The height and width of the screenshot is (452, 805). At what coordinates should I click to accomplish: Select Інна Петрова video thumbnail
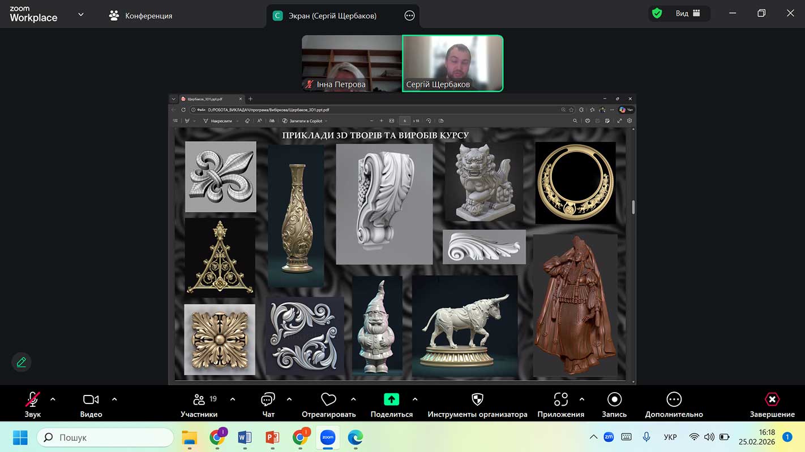[x=352, y=63]
